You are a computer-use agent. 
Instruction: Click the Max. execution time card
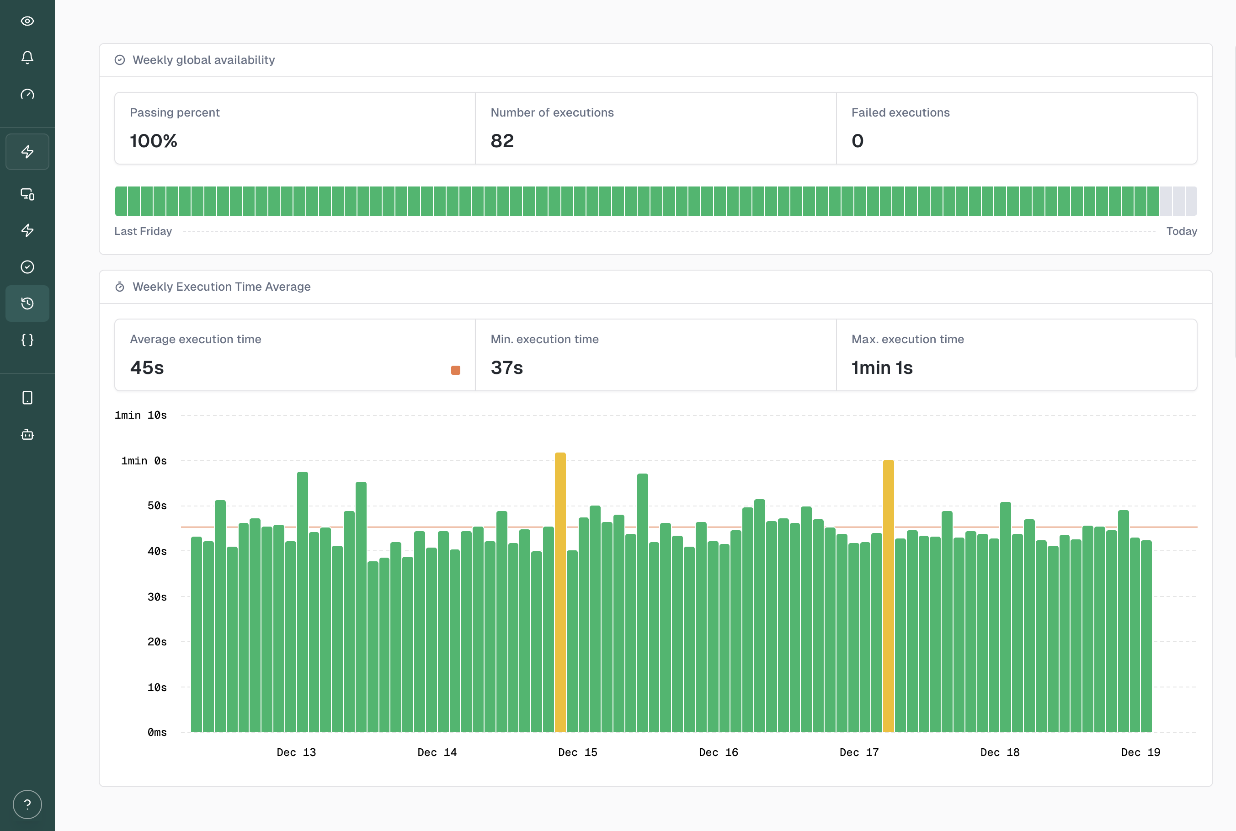click(1016, 355)
